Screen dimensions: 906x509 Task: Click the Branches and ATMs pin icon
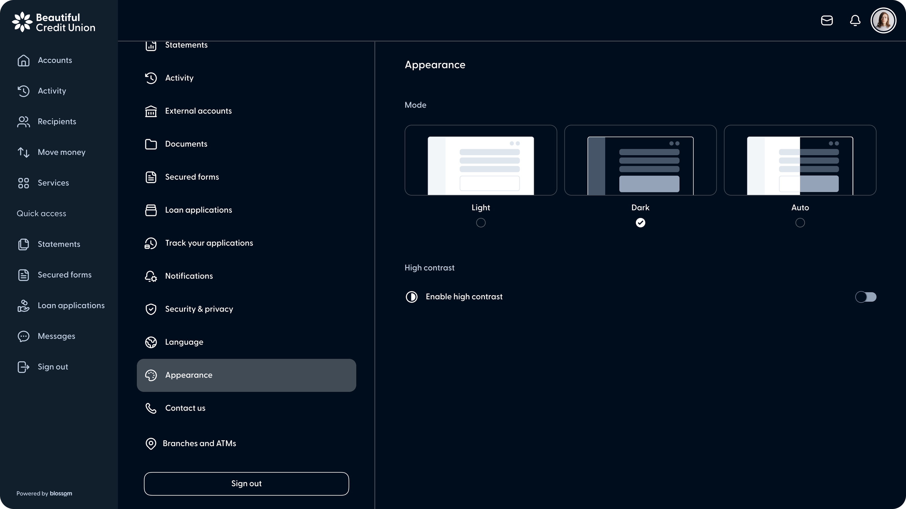tap(151, 443)
